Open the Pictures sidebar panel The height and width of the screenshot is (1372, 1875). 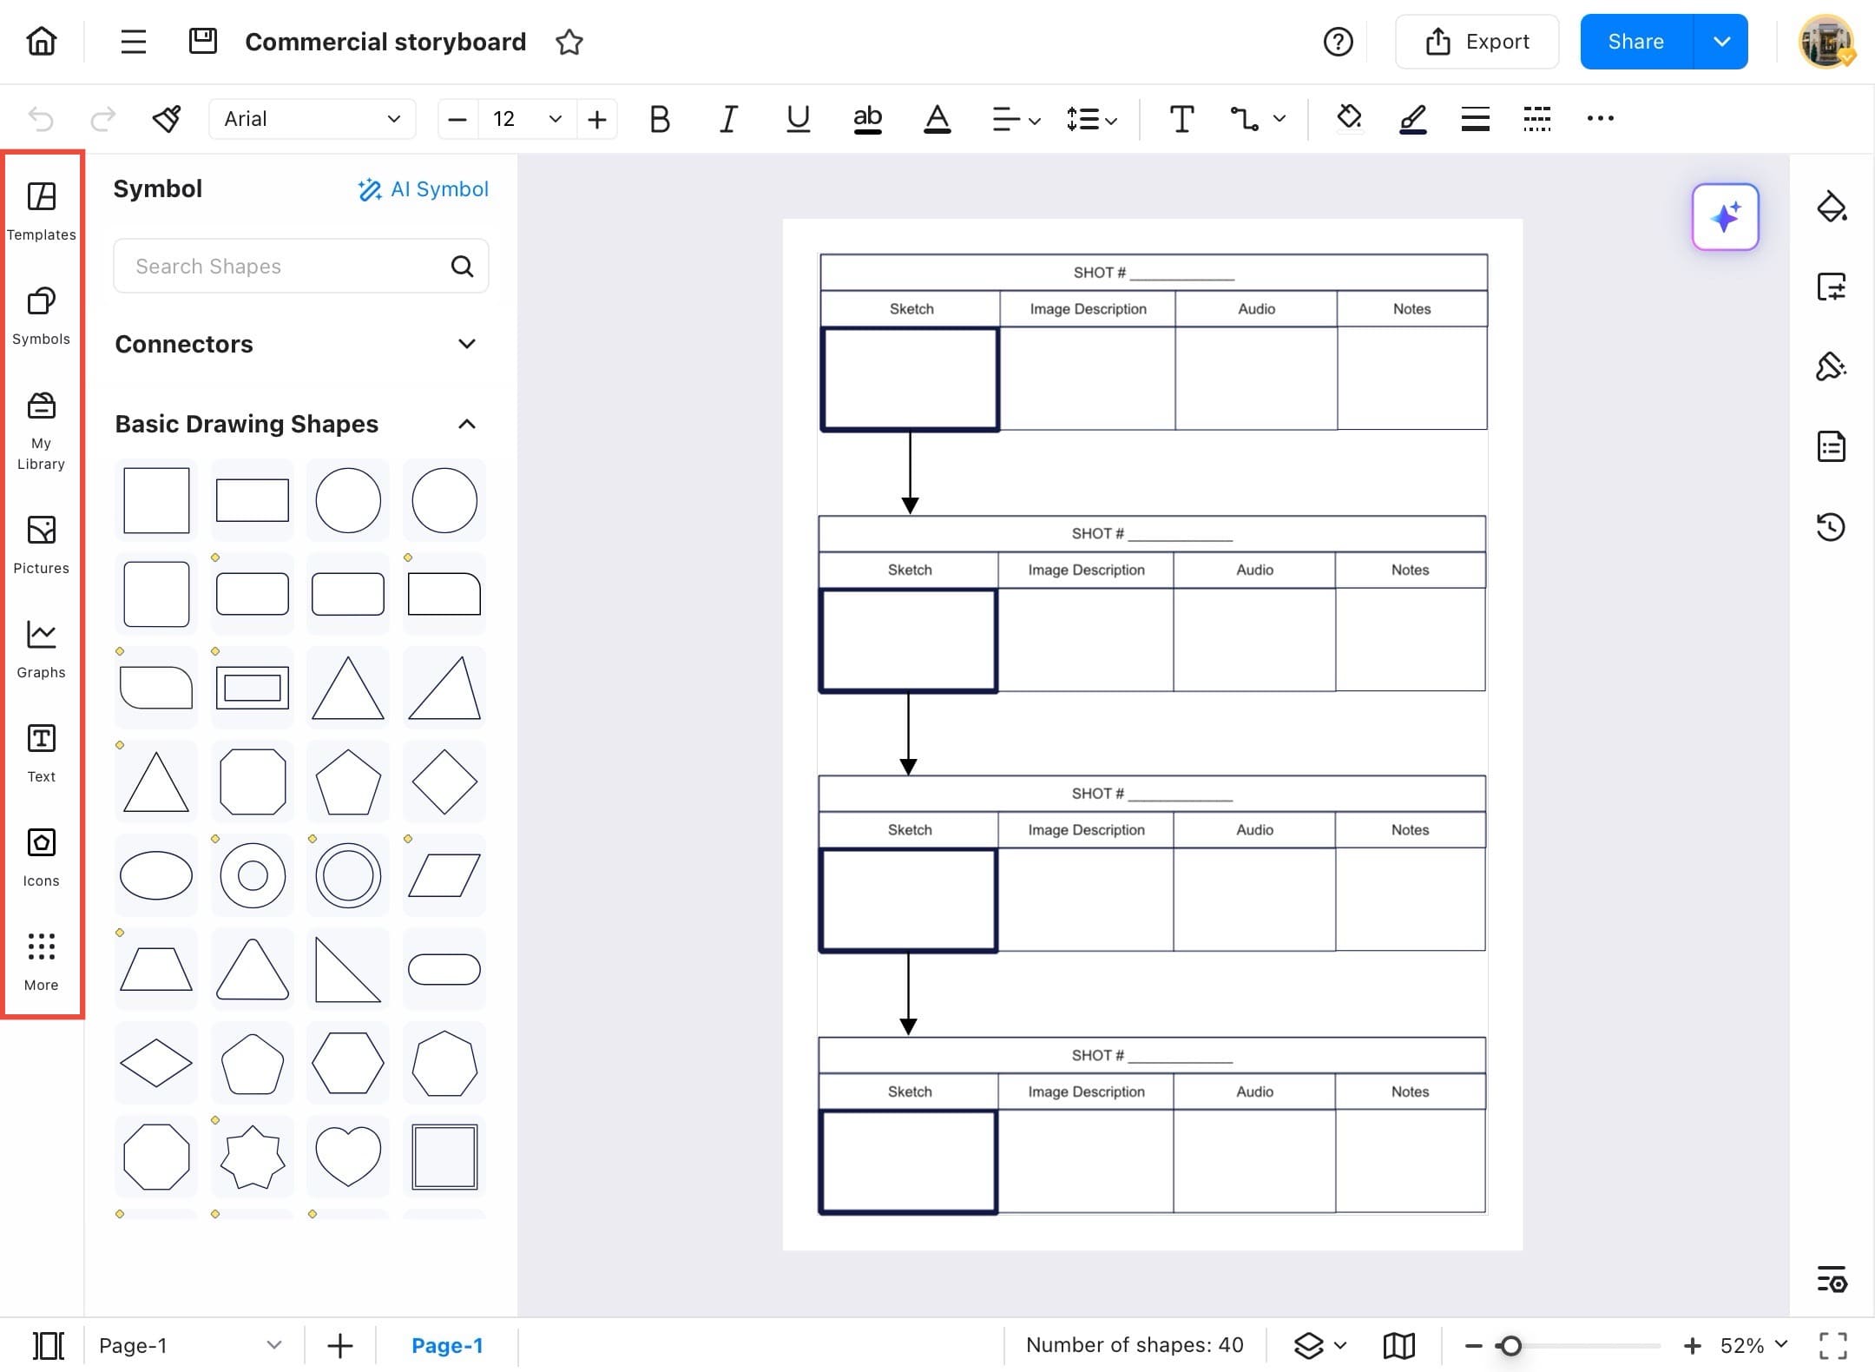41,544
